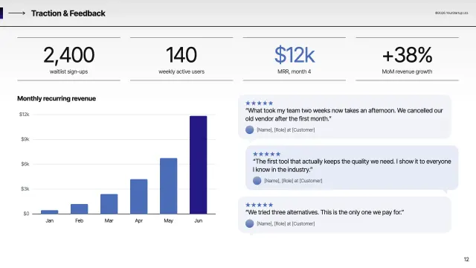
Task: Click the May bar in the chart
Action: pos(169,185)
